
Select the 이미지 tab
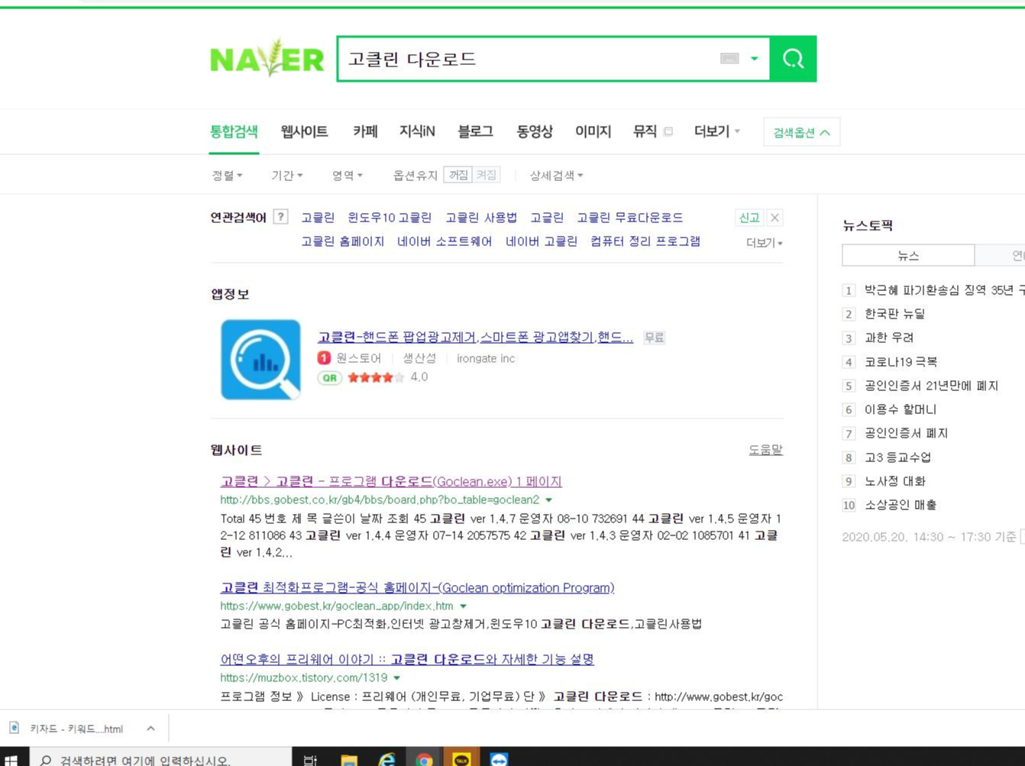tap(593, 131)
